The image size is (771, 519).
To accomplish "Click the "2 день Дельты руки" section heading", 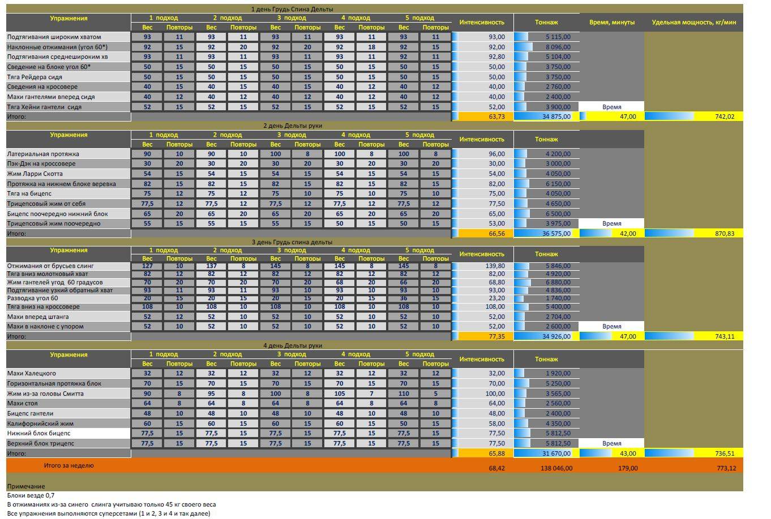I will pos(292,126).
